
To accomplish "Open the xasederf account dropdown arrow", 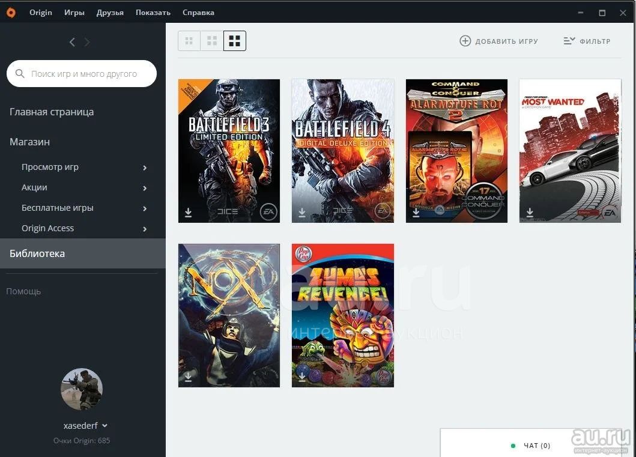I will point(104,426).
